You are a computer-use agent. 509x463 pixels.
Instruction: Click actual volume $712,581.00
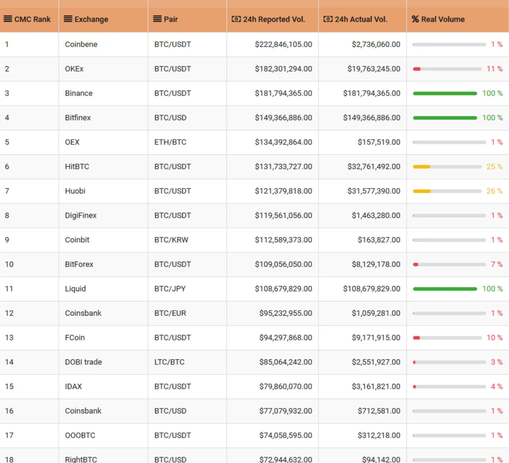point(379,411)
